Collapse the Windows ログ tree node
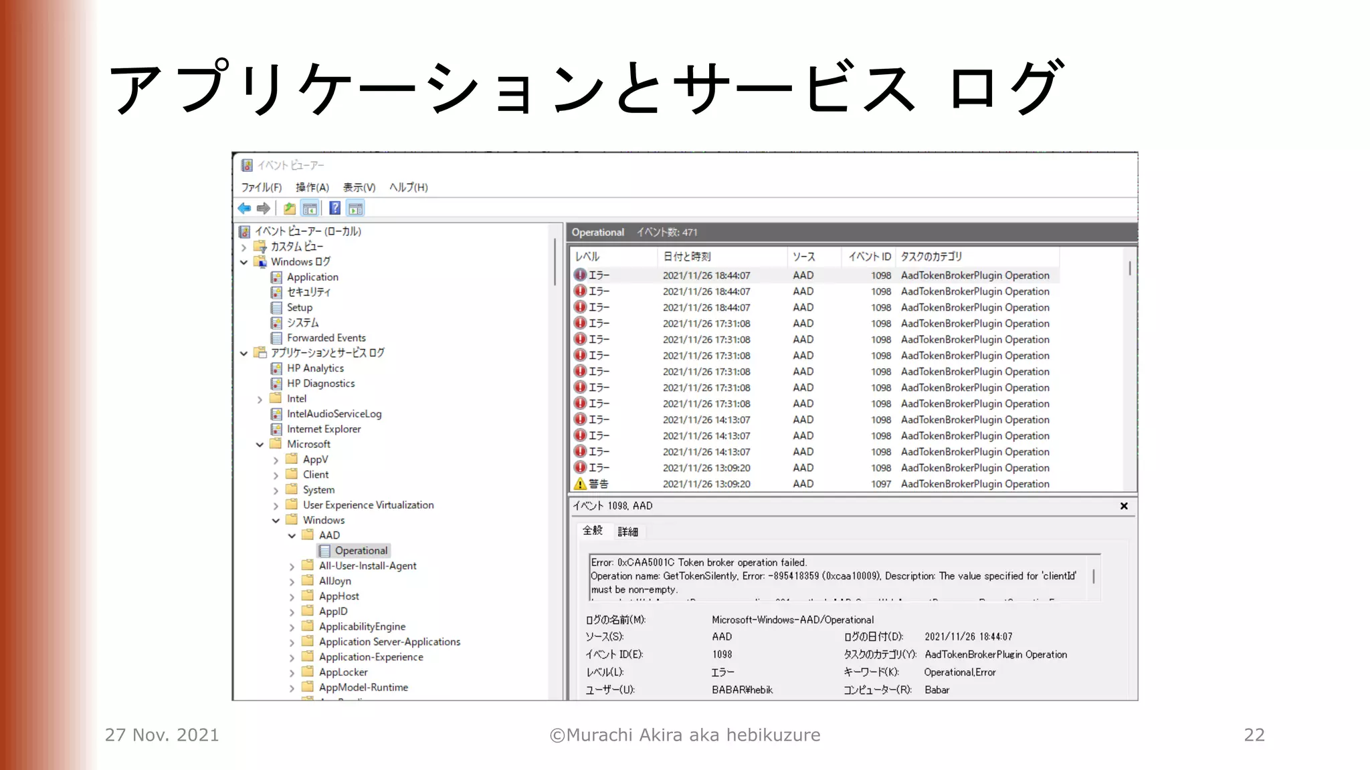Viewport: 1370px width, 770px height. 244,262
